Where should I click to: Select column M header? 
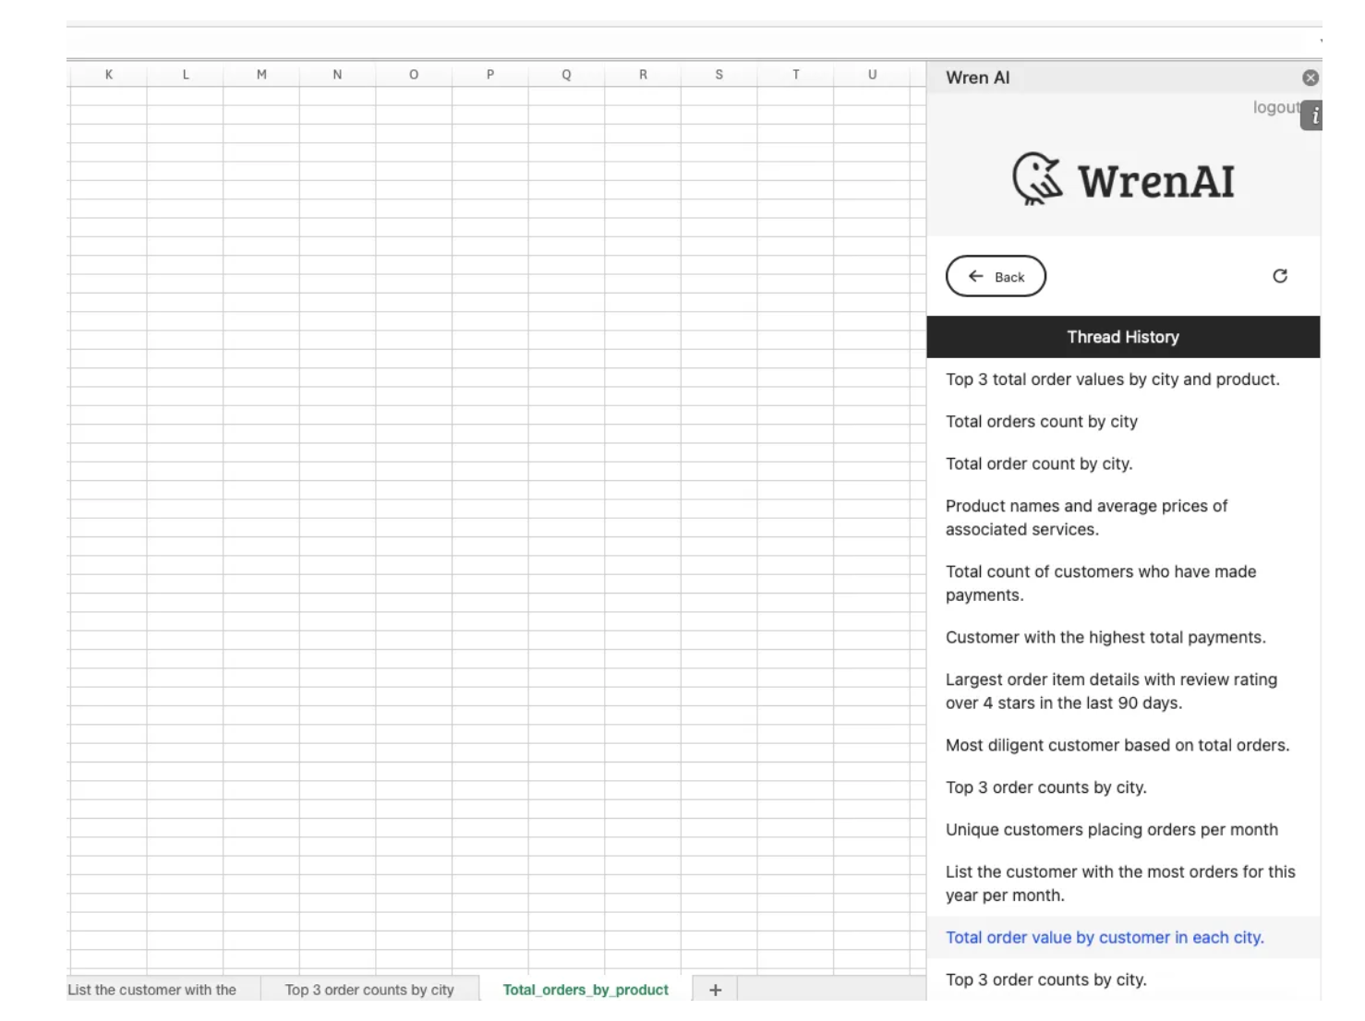coord(261,75)
